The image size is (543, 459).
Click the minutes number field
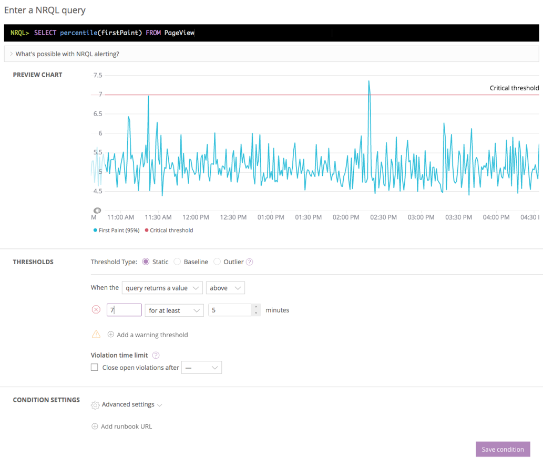click(x=230, y=310)
